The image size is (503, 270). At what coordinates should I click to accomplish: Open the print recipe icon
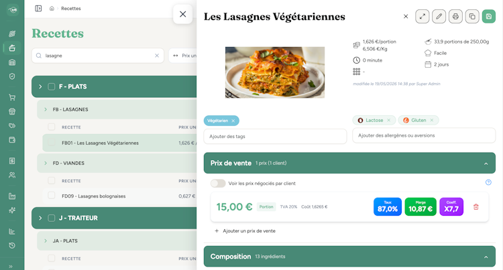pos(455,16)
